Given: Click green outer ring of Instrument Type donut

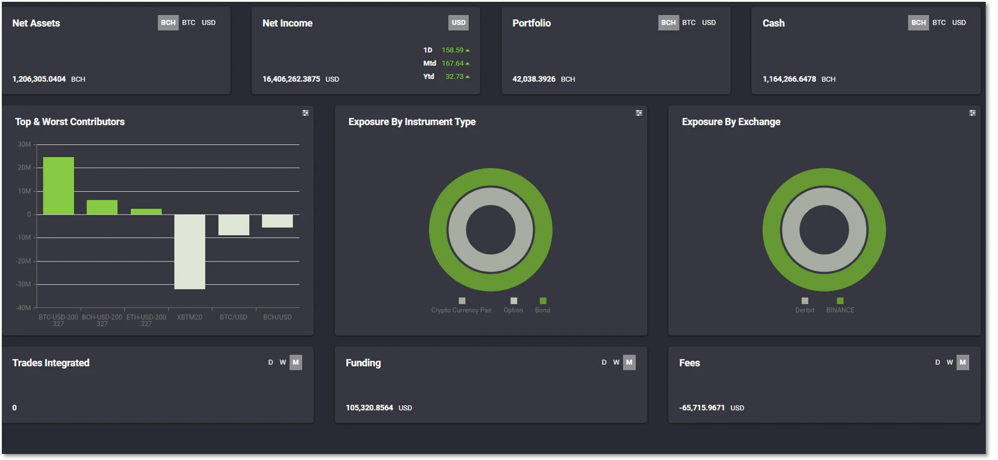Looking at the screenshot, I should pos(491,176).
